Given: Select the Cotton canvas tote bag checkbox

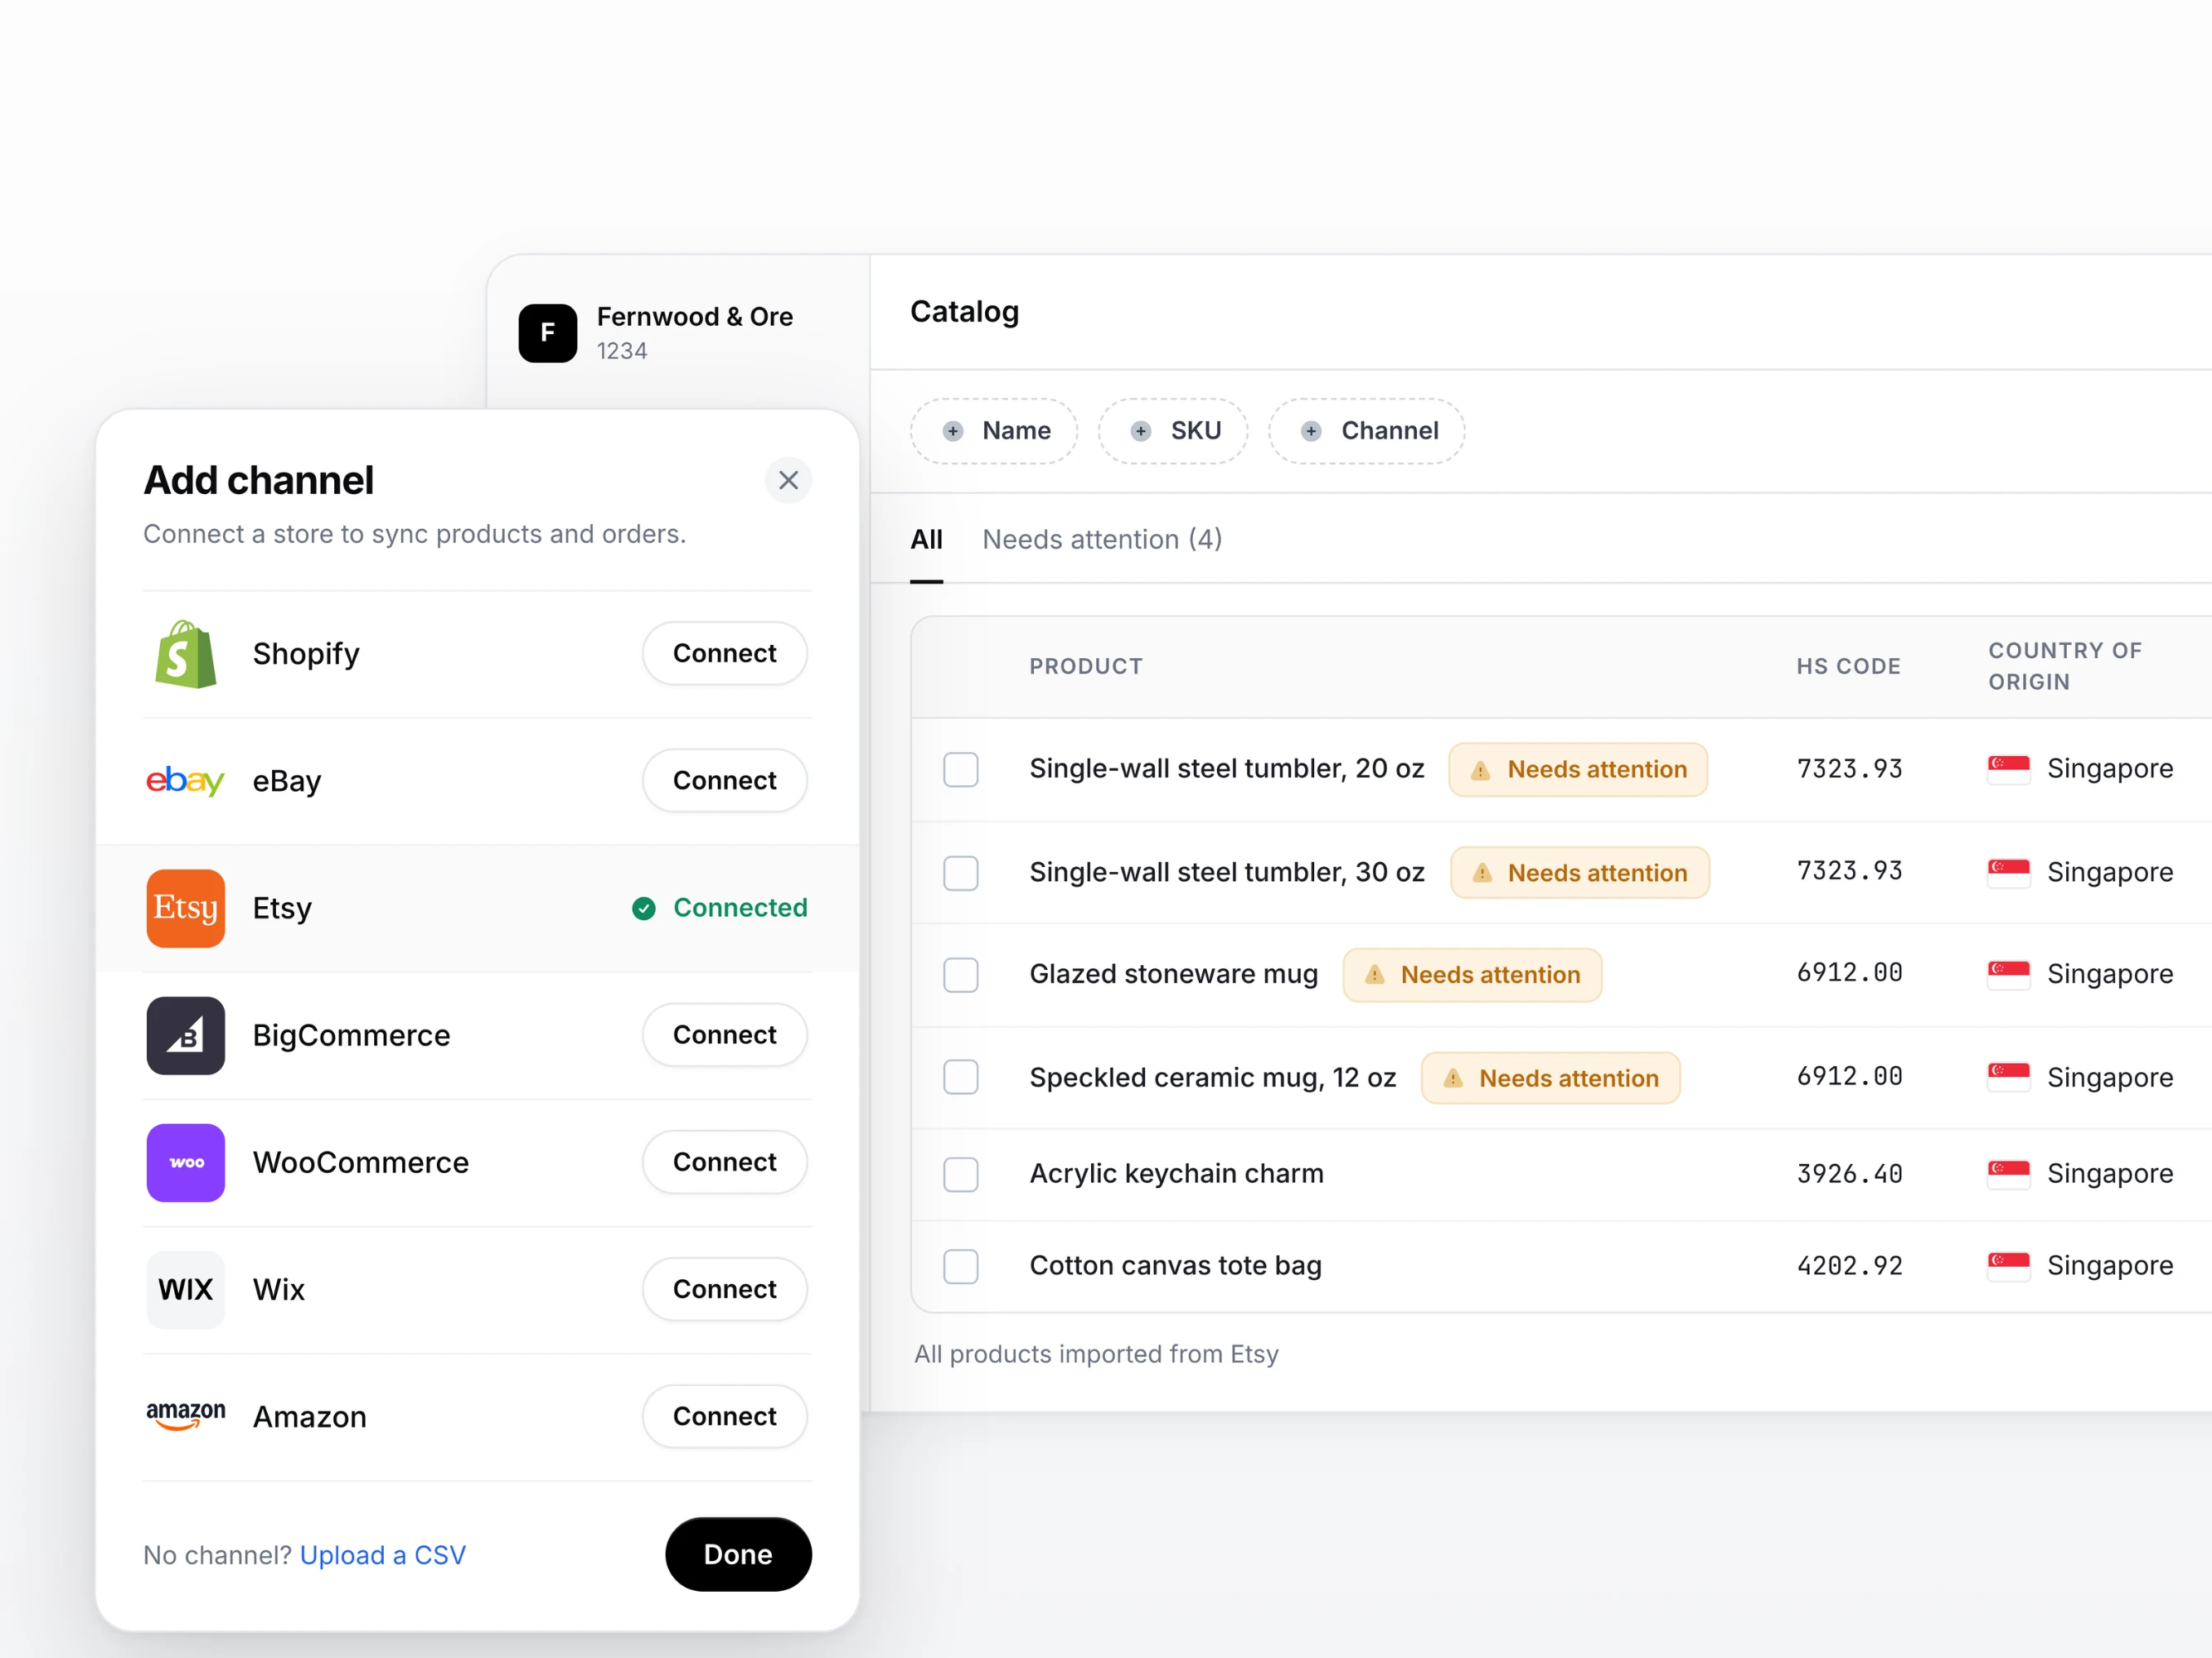Looking at the screenshot, I should click(960, 1265).
